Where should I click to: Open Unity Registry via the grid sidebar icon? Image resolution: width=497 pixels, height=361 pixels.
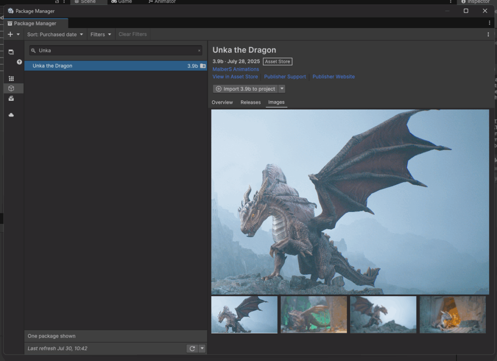pyautogui.click(x=11, y=78)
